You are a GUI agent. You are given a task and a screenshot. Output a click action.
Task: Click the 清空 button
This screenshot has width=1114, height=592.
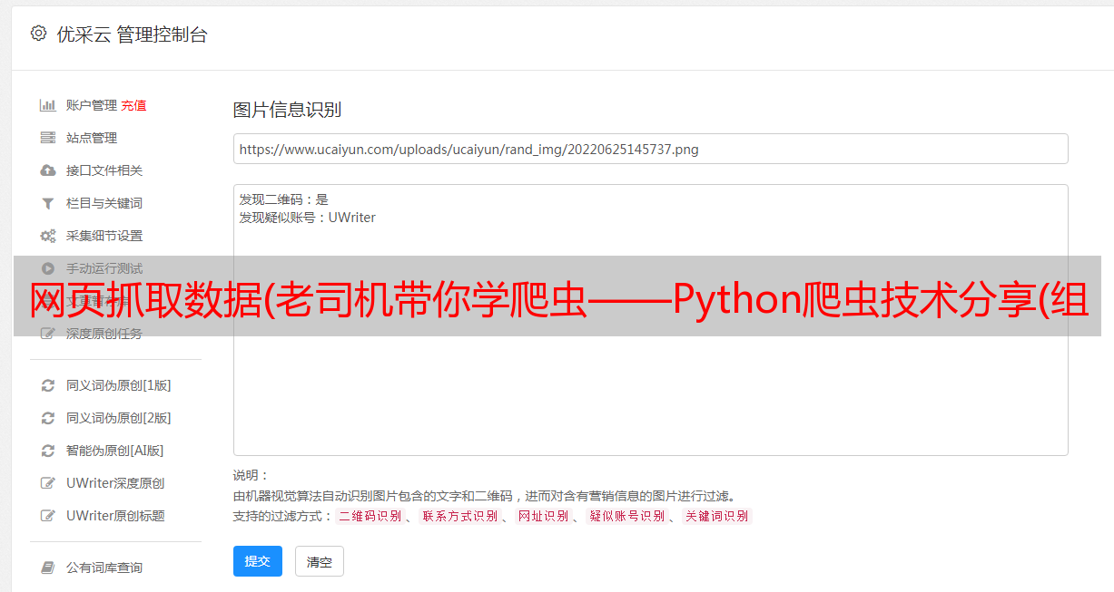[x=320, y=561]
